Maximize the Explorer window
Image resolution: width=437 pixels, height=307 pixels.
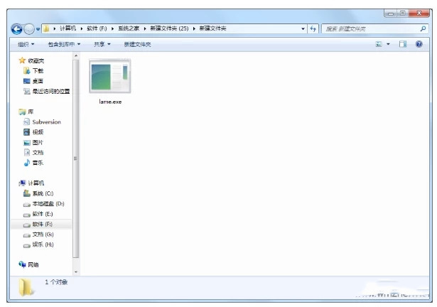pos(403,14)
